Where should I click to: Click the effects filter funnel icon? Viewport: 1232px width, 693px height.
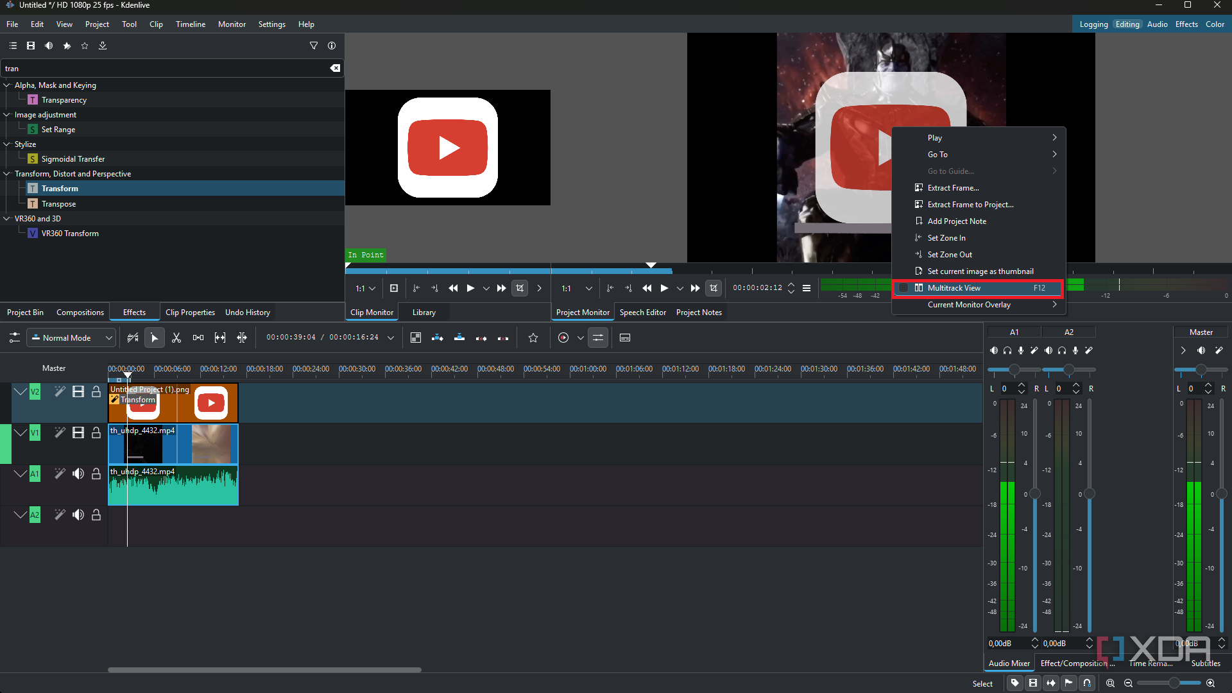[314, 46]
